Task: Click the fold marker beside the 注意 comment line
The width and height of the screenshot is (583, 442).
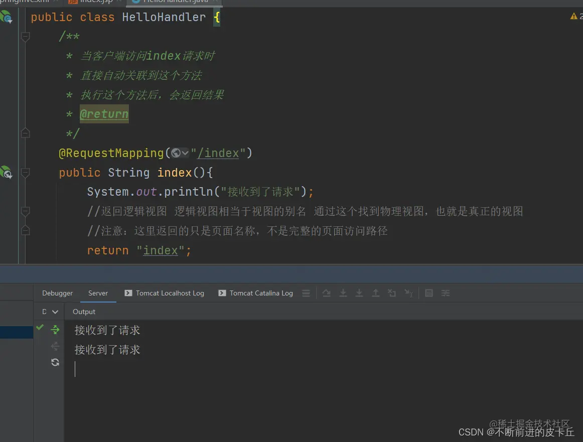Action: coord(25,231)
